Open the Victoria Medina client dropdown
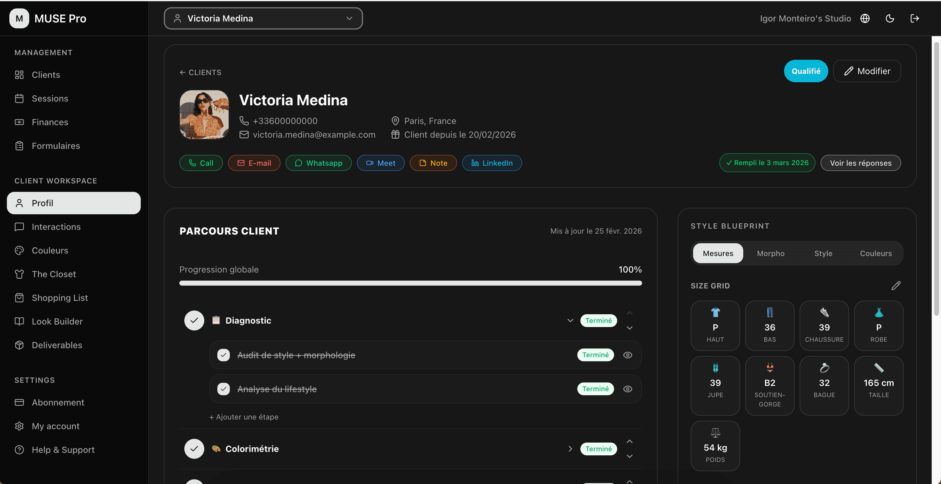This screenshot has width=941, height=484. [x=263, y=18]
